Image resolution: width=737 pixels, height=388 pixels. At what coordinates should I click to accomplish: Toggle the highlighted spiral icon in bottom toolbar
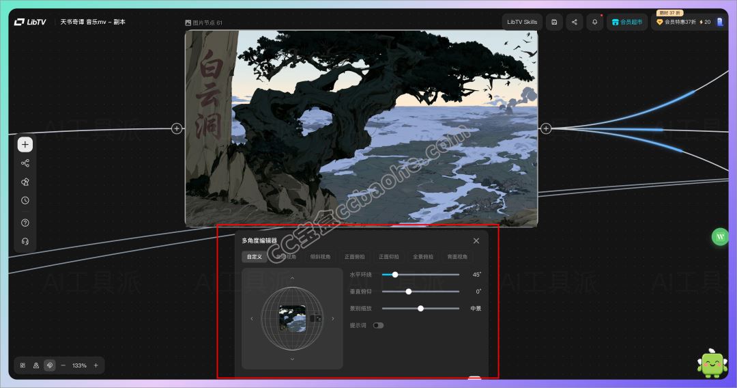point(50,365)
